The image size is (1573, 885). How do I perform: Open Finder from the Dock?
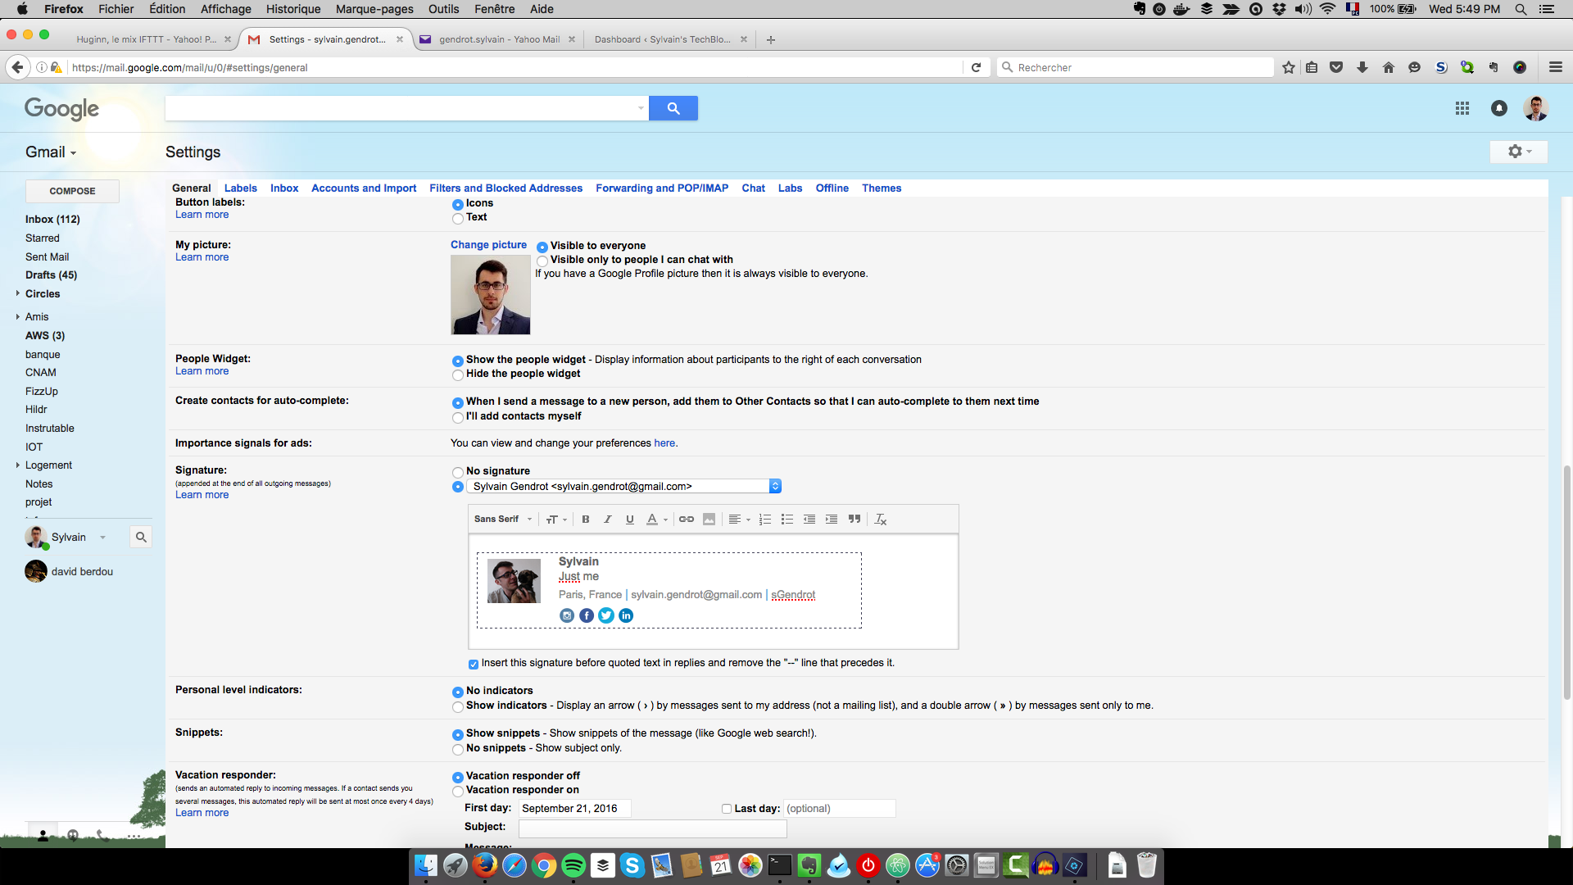[x=426, y=865]
